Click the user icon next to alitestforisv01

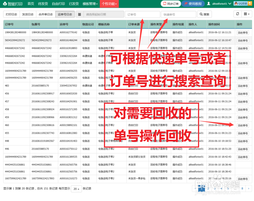click(208, 4)
